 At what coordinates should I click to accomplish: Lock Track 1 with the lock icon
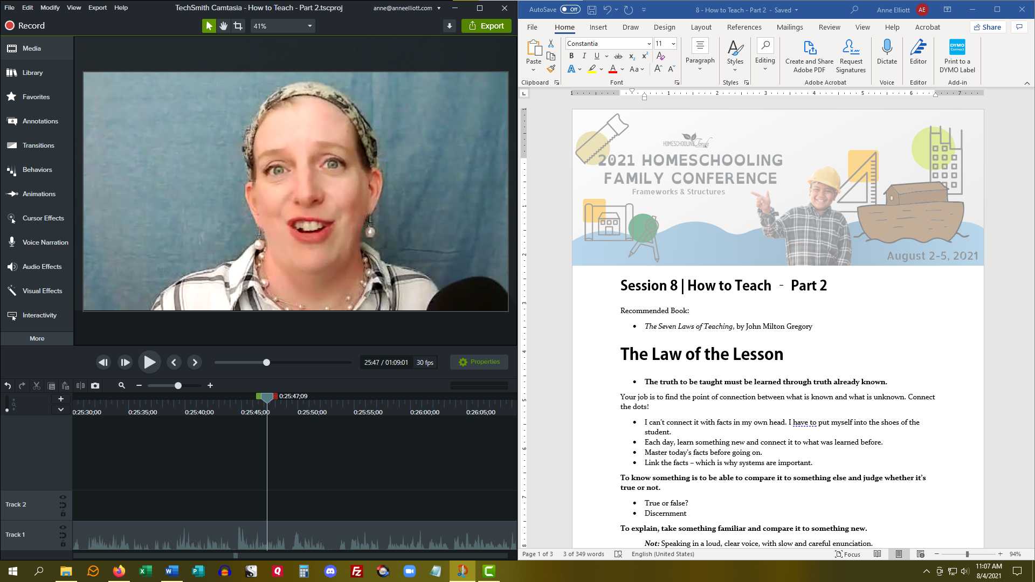point(63,544)
